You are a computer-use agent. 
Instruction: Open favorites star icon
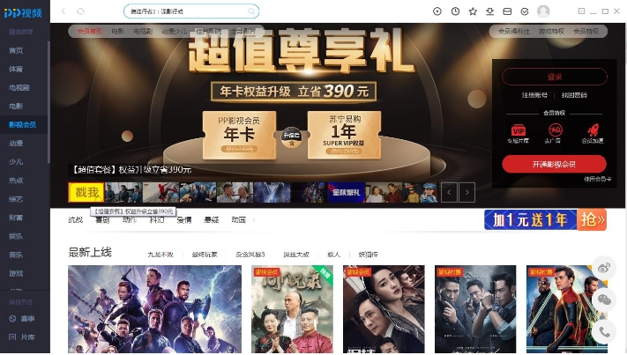pos(473,11)
